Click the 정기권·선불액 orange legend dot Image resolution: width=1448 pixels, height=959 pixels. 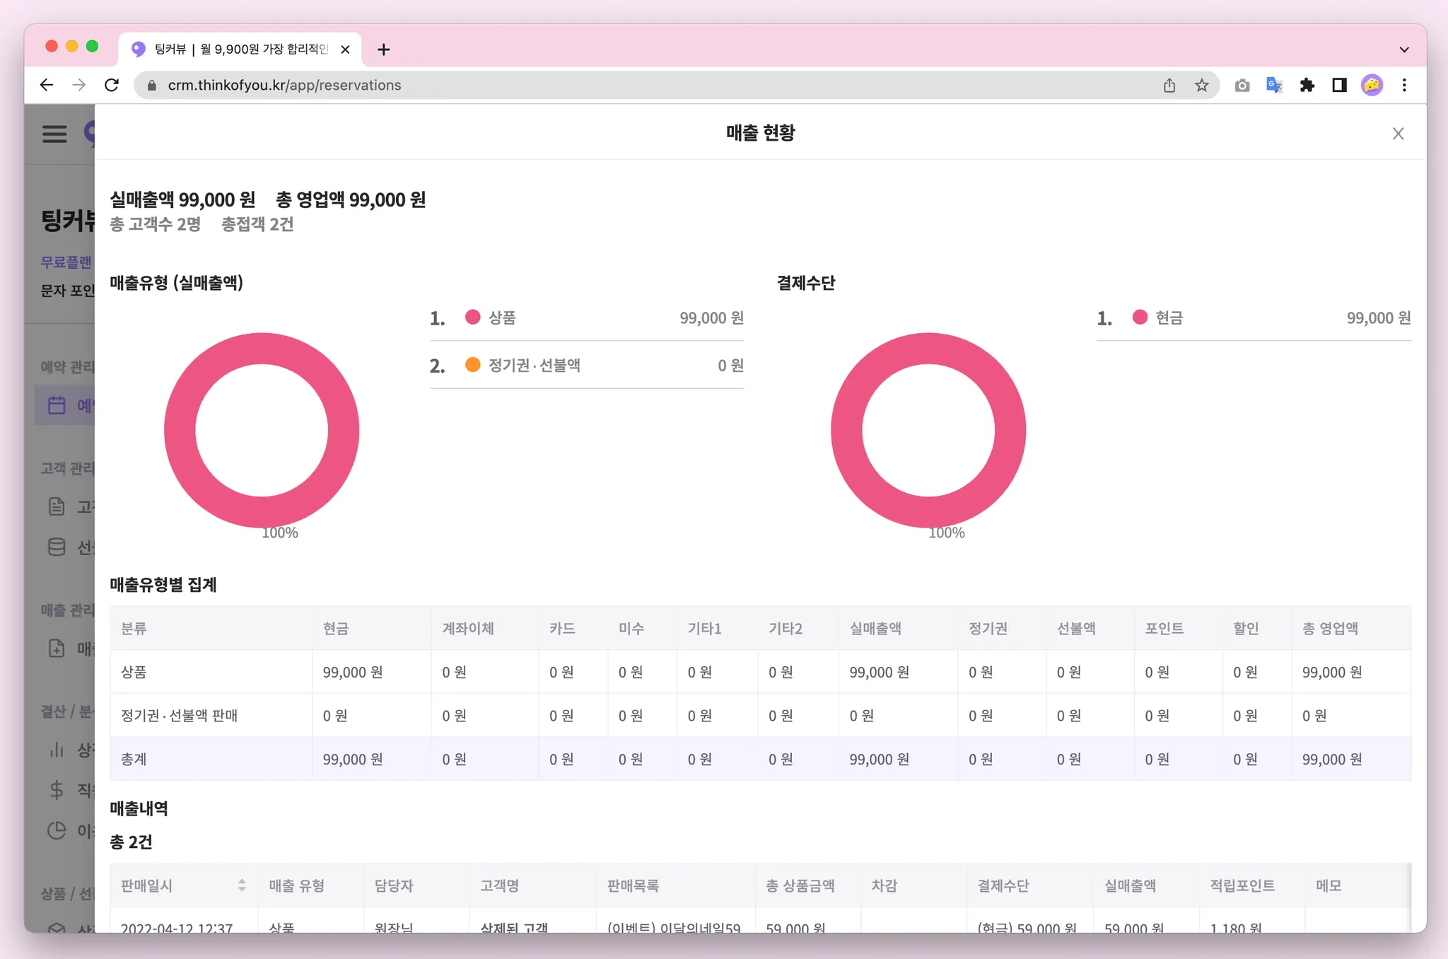(472, 364)
